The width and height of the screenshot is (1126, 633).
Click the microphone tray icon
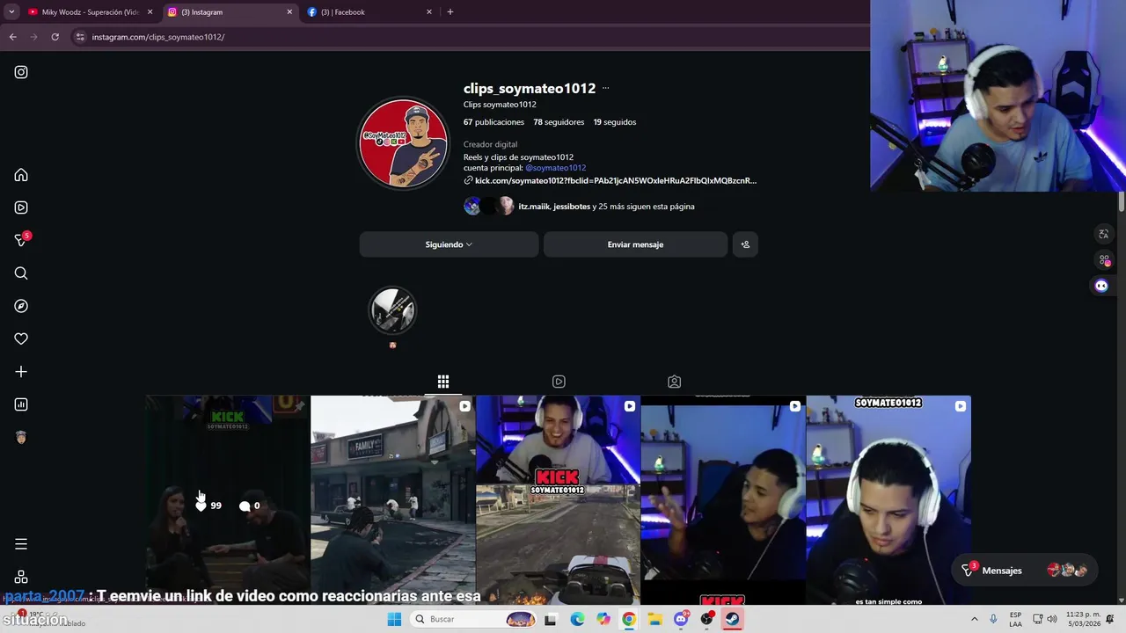pos(993,619)
